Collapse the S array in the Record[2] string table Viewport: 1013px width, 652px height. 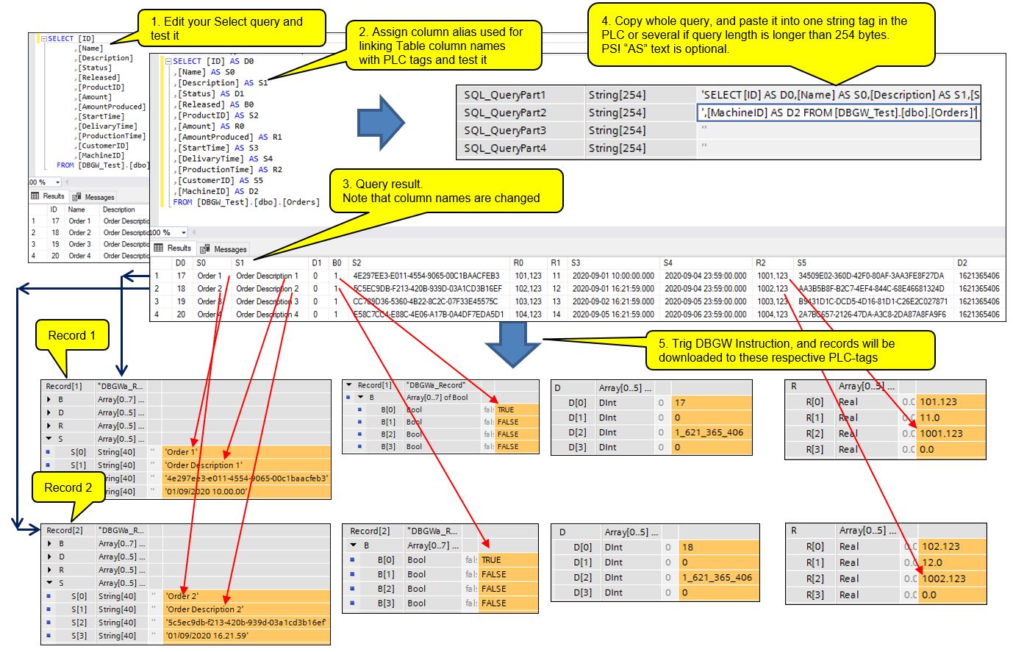point(50,584)
